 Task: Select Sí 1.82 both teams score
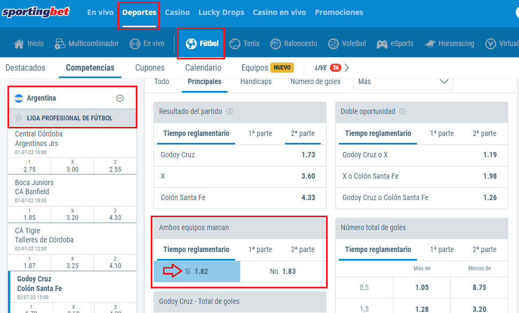[197, 272]
